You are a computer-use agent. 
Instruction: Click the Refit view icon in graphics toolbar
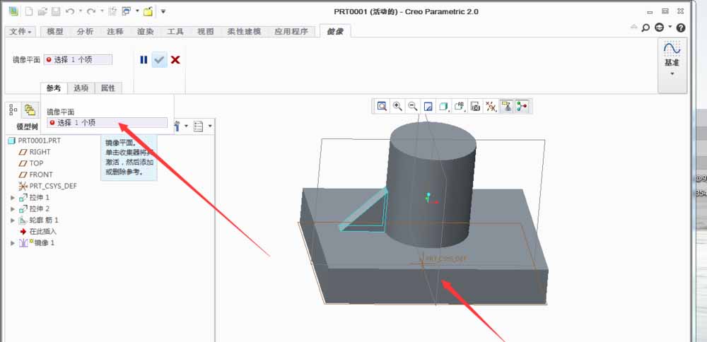coord(382,106)
